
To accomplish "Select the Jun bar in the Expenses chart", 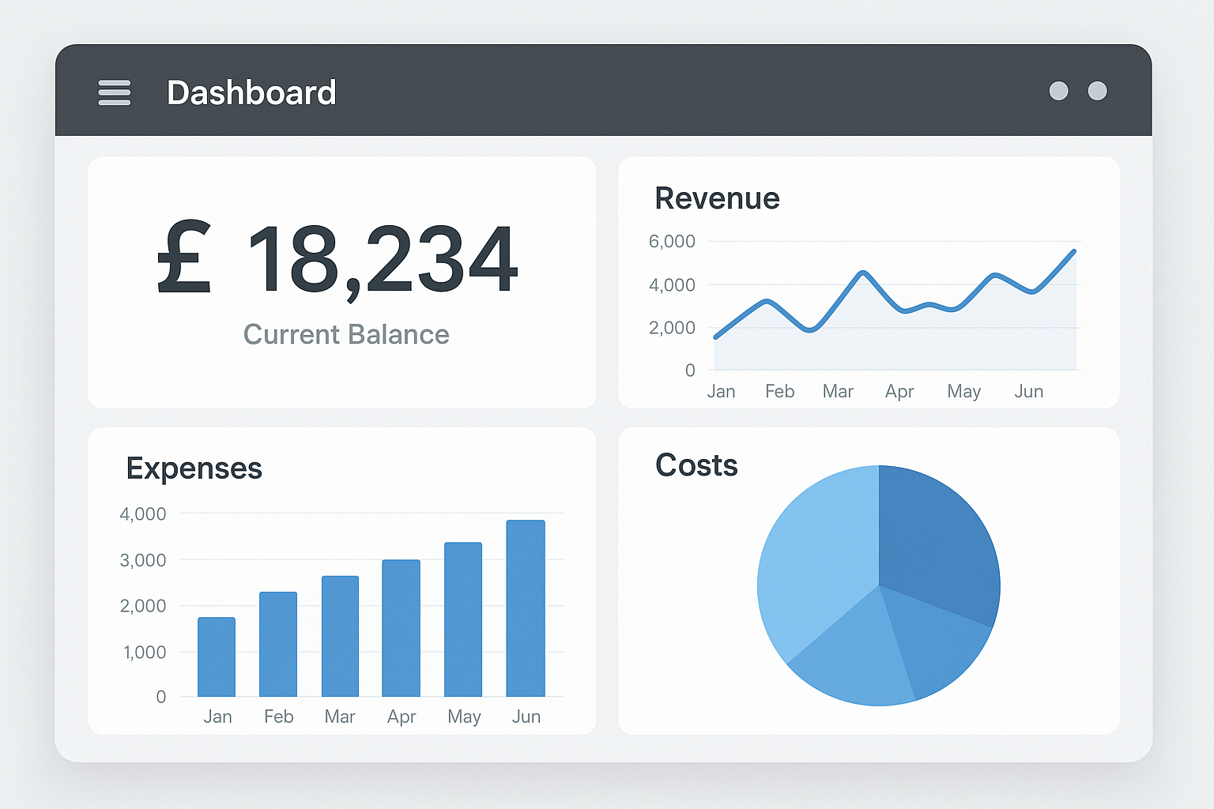I will [x=526, y=608].
